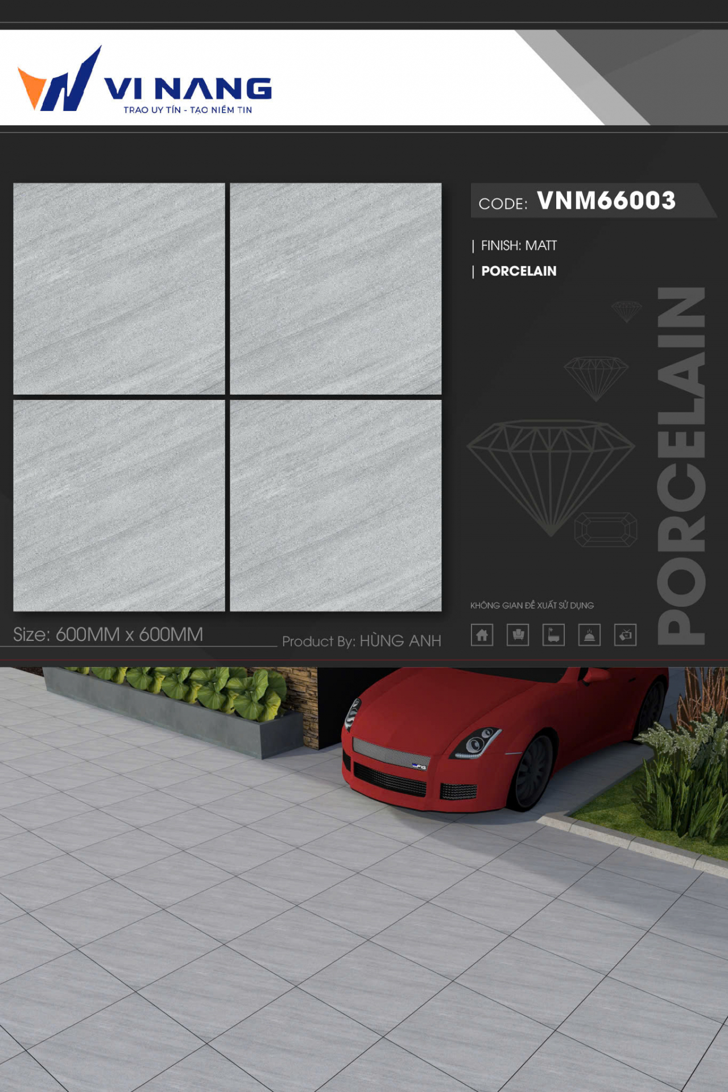Select the product code VNM66003
728x1092 pixels.
coord(606,200)
